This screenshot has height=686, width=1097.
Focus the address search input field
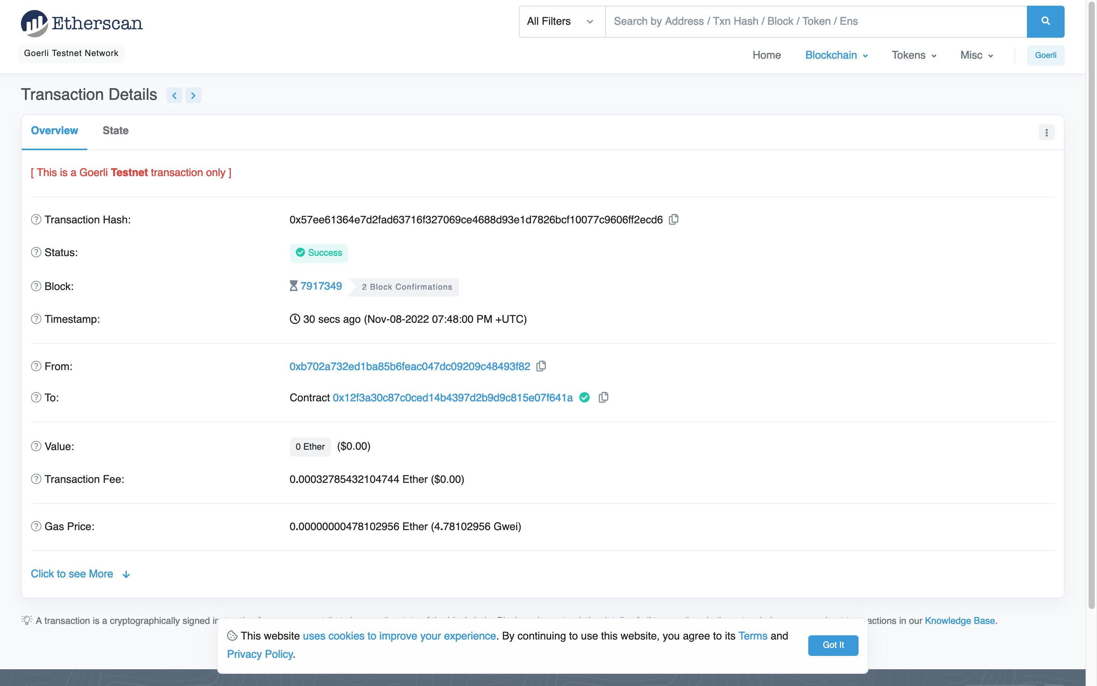[x=816, y=21]
